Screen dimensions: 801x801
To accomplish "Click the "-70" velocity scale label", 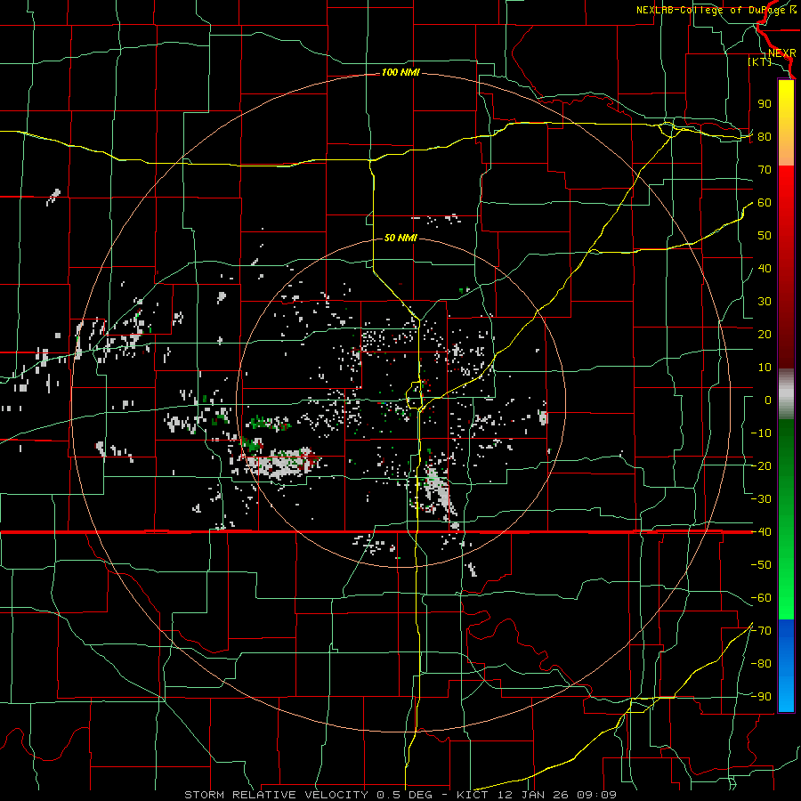I will click(761, 631).
